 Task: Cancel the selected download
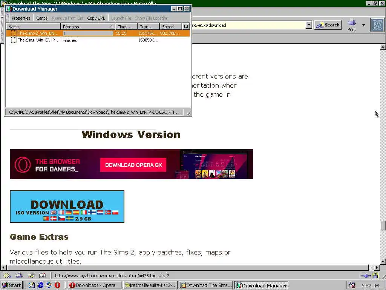42,18
